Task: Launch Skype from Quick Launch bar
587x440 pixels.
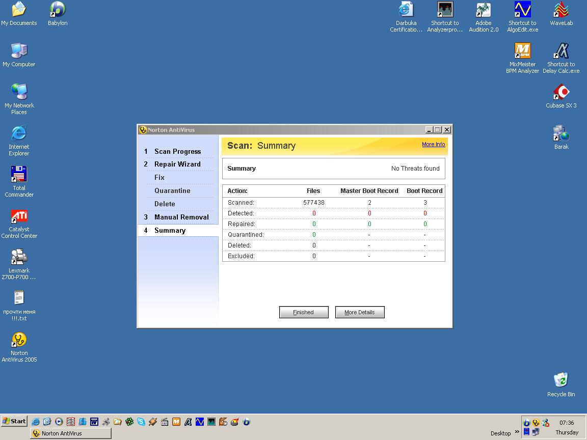Action: [141, 422]
